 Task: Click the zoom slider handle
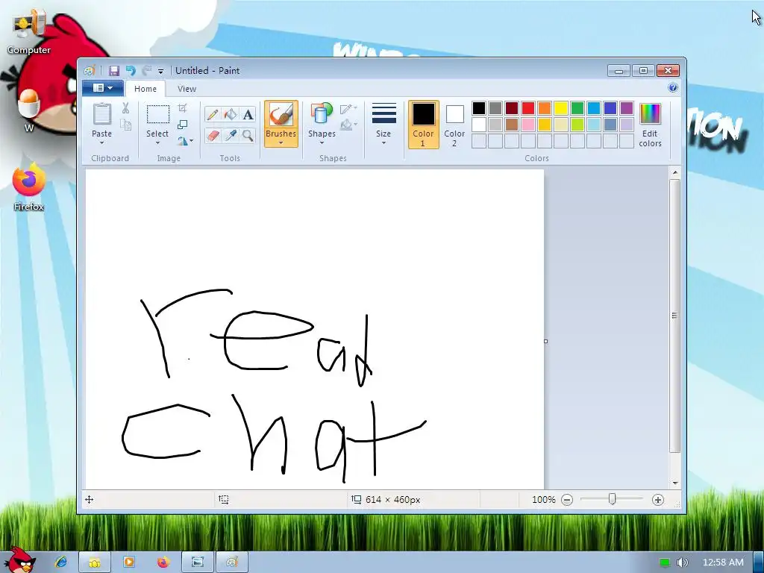tap(613, 499)
